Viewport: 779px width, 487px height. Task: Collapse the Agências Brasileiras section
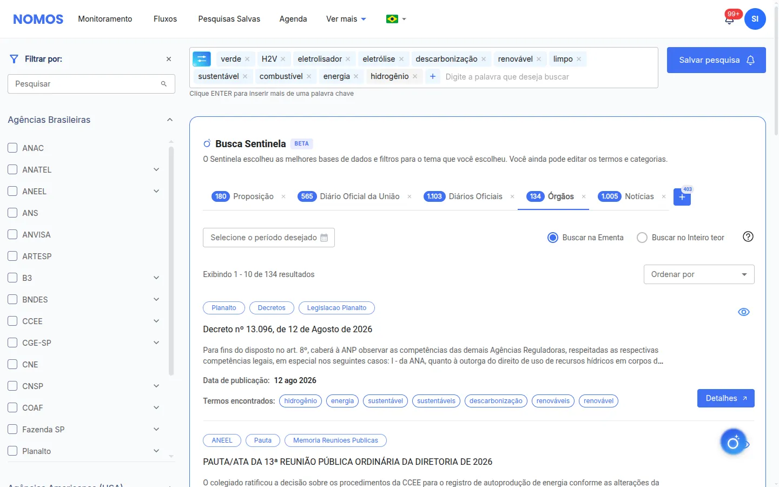tap(170, 120)
